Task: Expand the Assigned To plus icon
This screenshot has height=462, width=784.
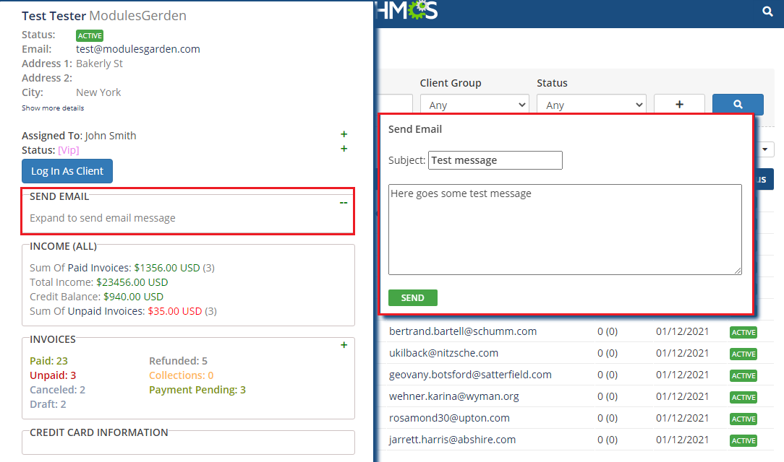Action: click(344, 134)
